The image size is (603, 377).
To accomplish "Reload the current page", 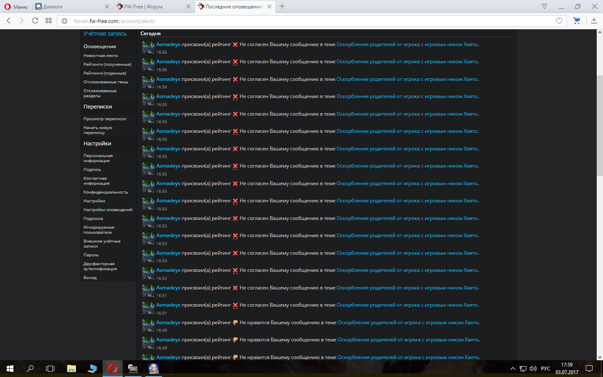I will point(35,21).
